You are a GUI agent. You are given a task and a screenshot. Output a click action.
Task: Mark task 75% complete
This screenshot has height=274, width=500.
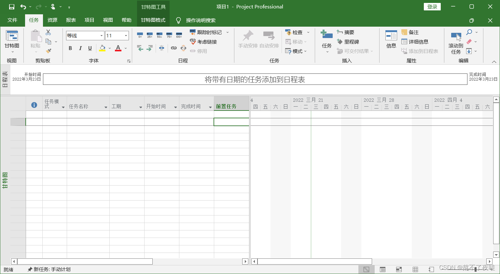(169, 35)
